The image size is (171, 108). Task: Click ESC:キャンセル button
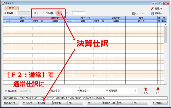[x=11, y=103]
